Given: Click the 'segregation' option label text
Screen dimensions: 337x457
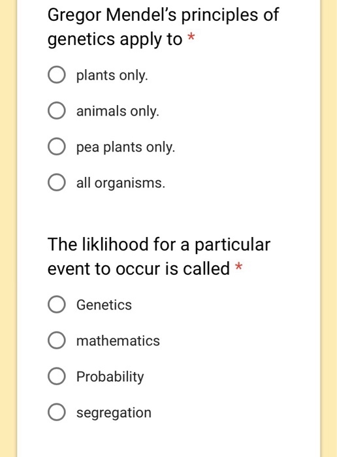Looking at the screenshot, I should pos(114,413).
